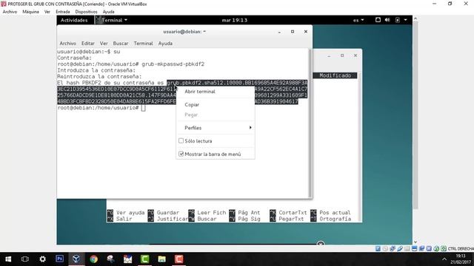Click the terminal window vertical scrollbar
474x266 pixels.
(x=310, y=123)
